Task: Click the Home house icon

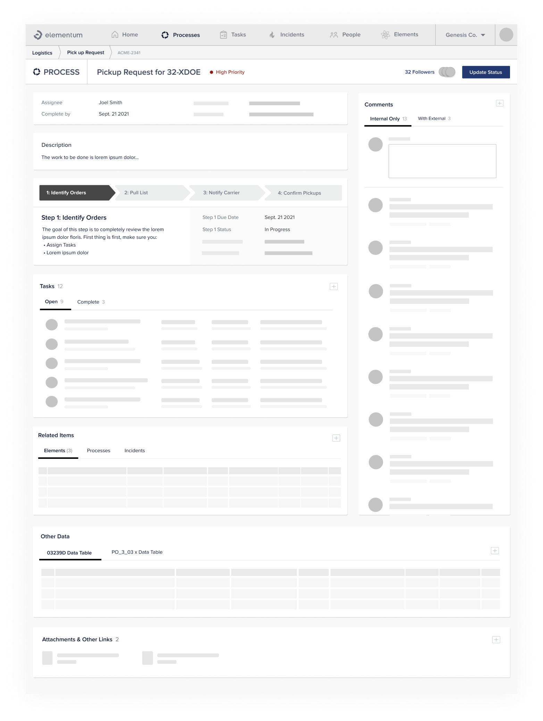Action: pos(115,34)
